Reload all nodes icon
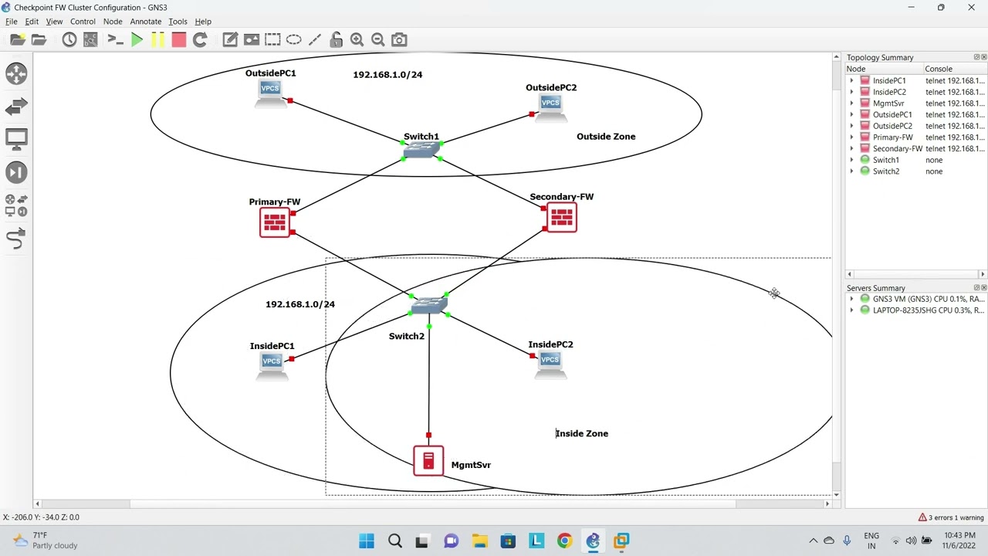Viewport: 988px width, 556px height. [x=200, y=39]
